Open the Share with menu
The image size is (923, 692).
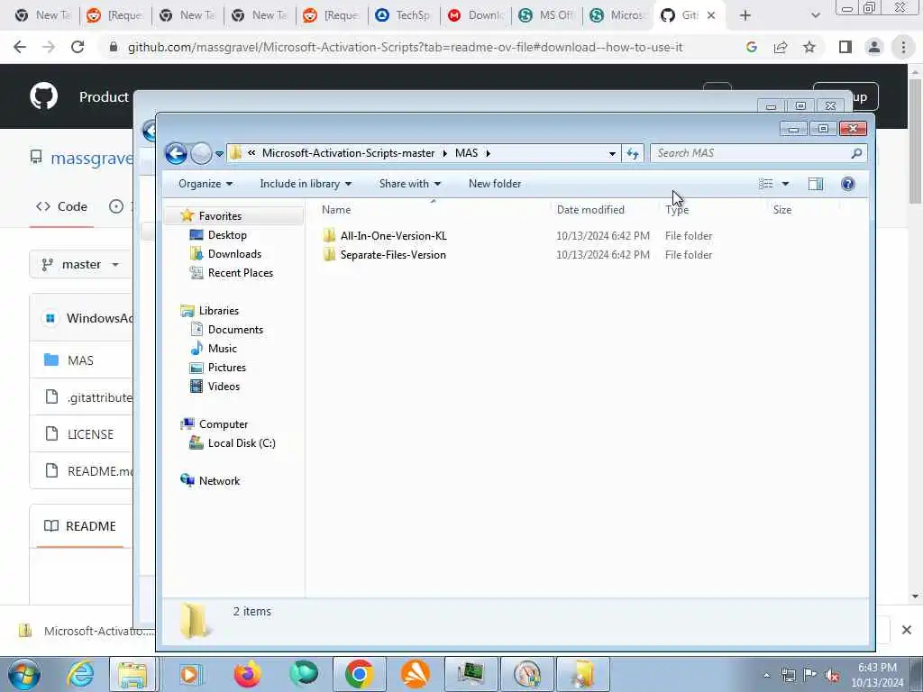(410, 184)
